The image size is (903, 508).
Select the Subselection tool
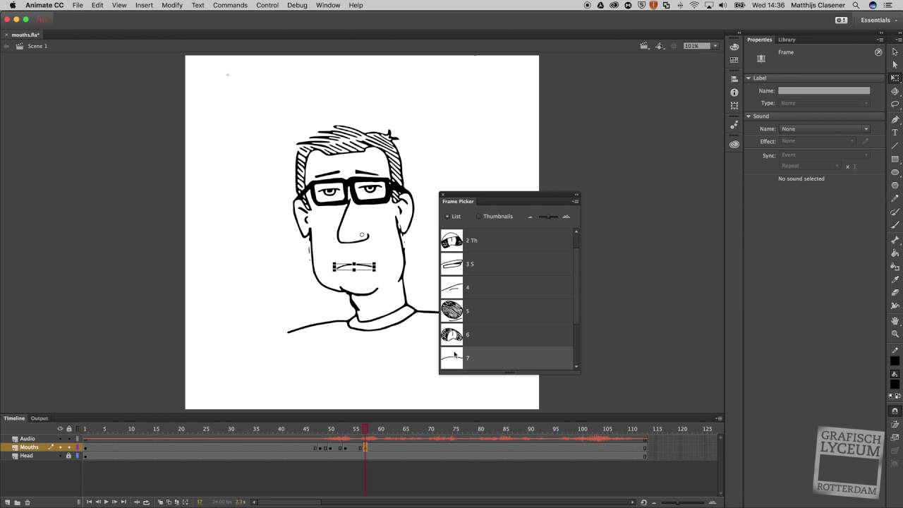[895, 65]
